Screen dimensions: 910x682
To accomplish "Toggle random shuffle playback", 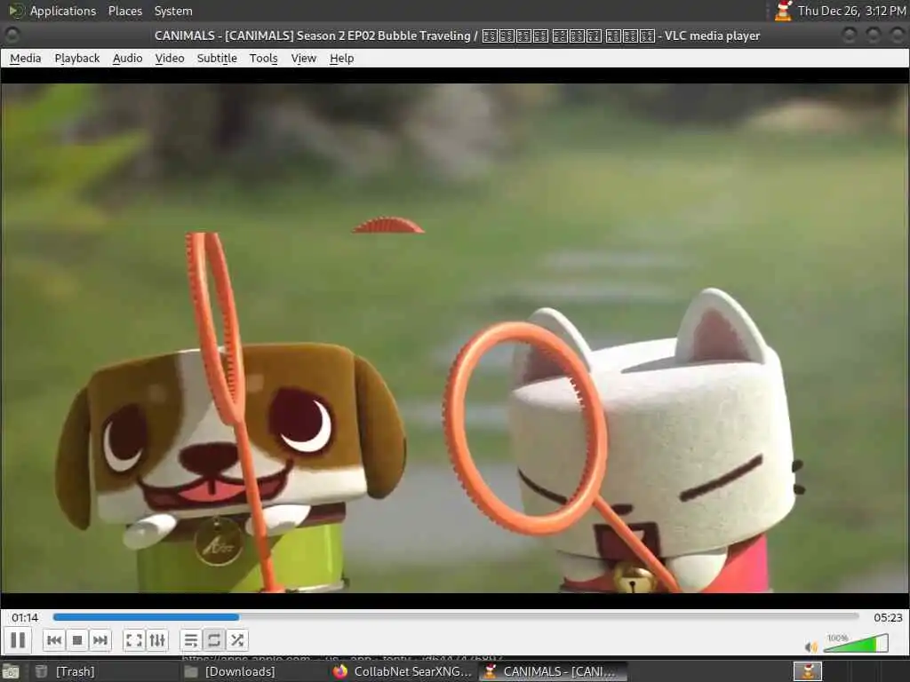I will 236,640.
